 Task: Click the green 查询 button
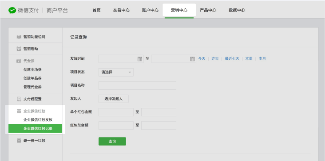click(112, 142)
